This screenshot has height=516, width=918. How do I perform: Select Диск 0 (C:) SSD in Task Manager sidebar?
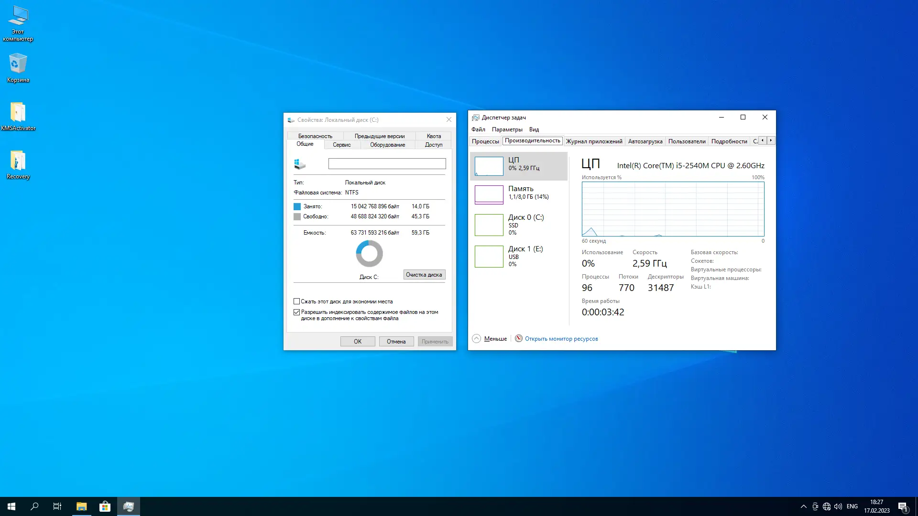click(519, 225)
